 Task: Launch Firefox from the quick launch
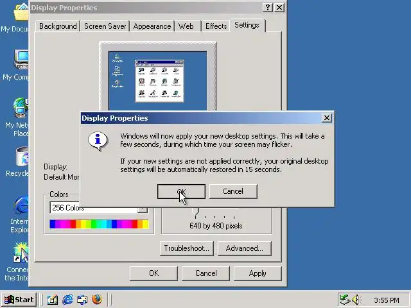pos(97,300)
